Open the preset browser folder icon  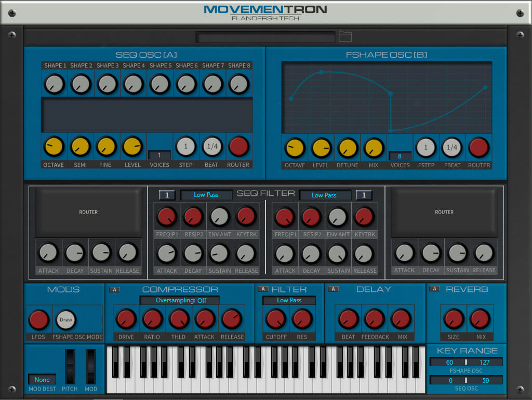(x=345, y=36)
